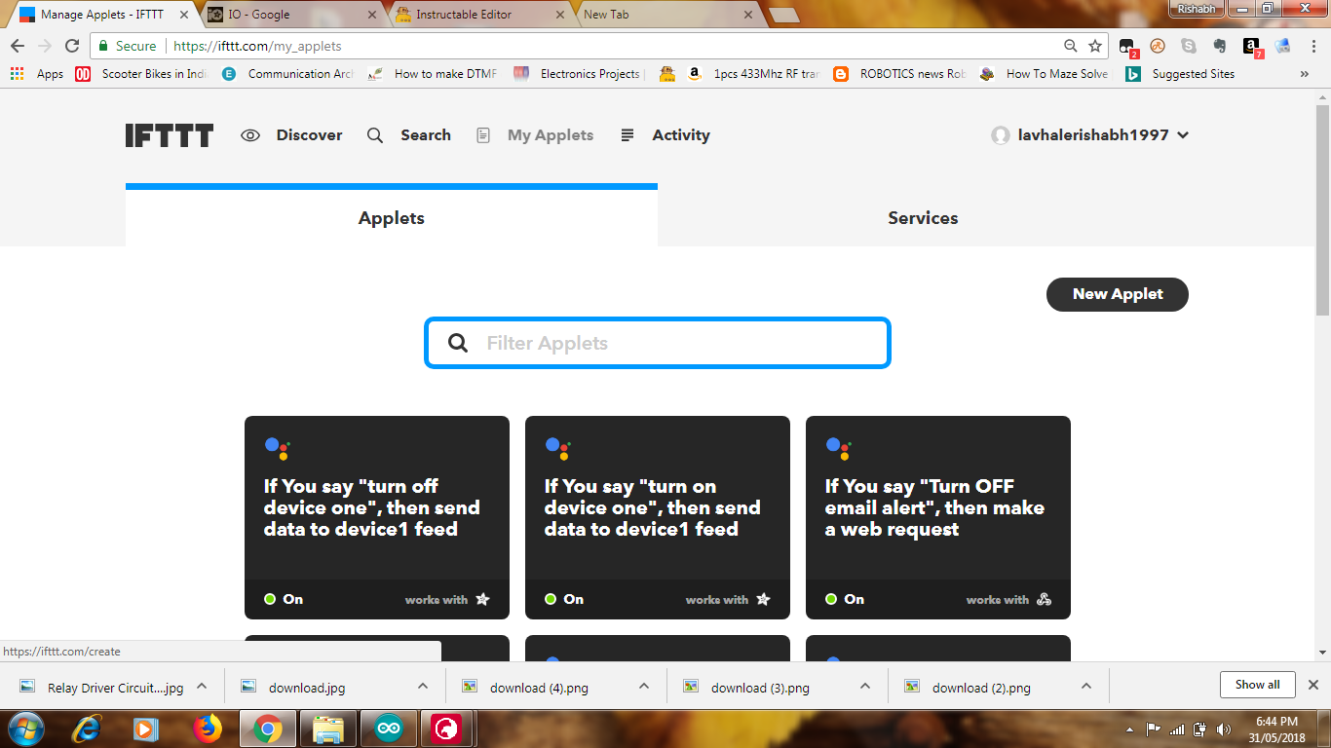This screenshot has width=1331, height=748.
Task: Open the "turn off device one" applet card
Action: coord(377,517)
